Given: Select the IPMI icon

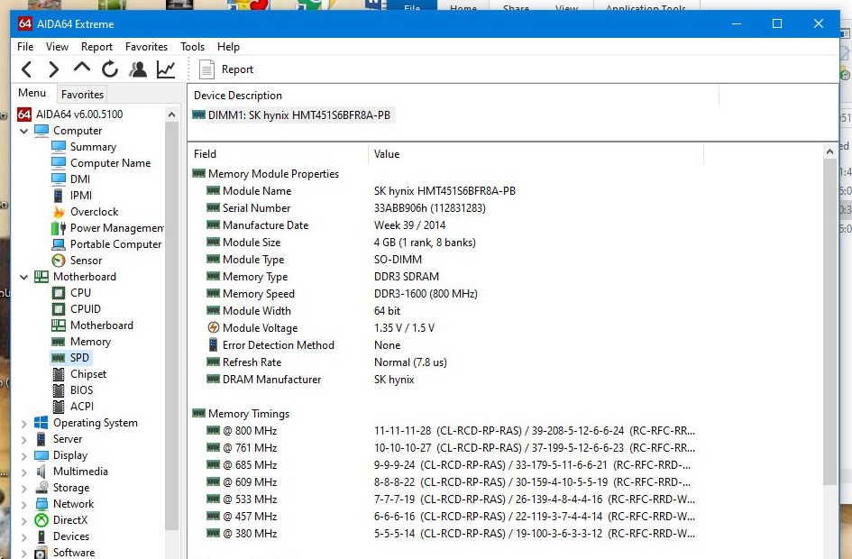Looking at the screenshot, I should (x=59, y=196).
